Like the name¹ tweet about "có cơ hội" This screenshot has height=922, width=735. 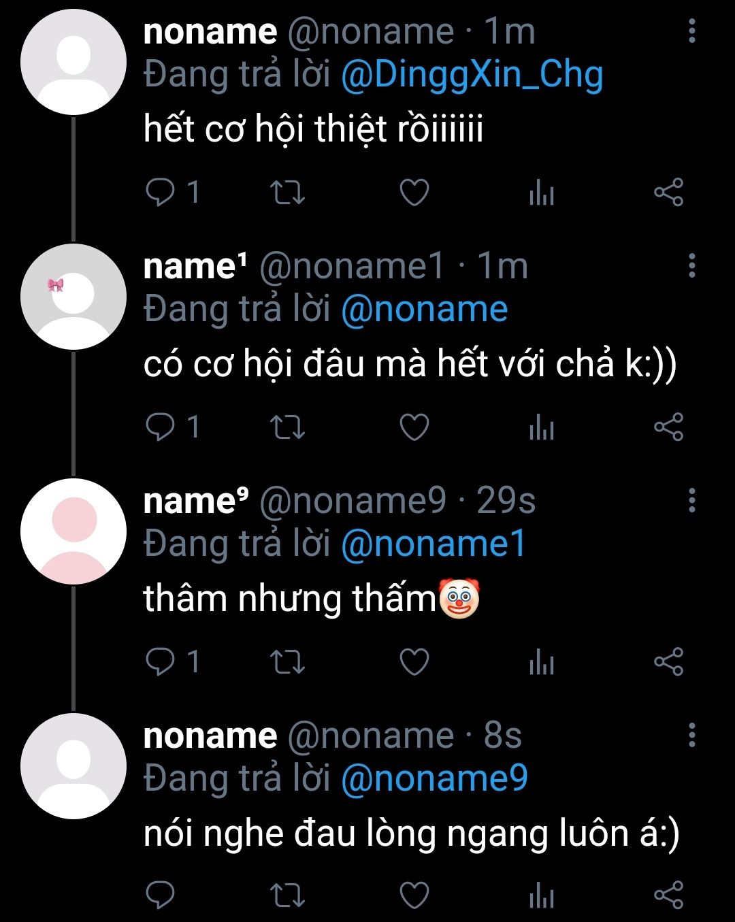click(x=414, y=427)
